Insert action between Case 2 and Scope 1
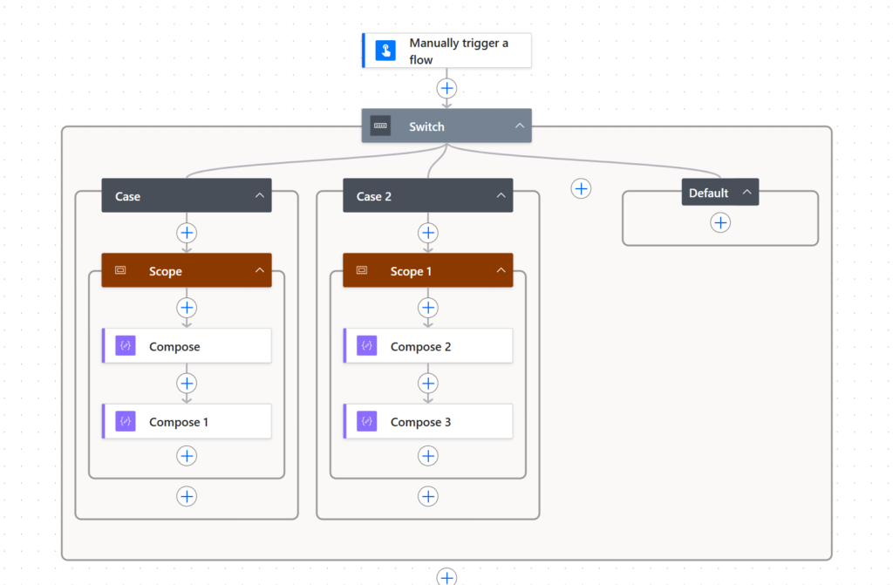This screenshot has height=585, width=893. pos(427,233)
